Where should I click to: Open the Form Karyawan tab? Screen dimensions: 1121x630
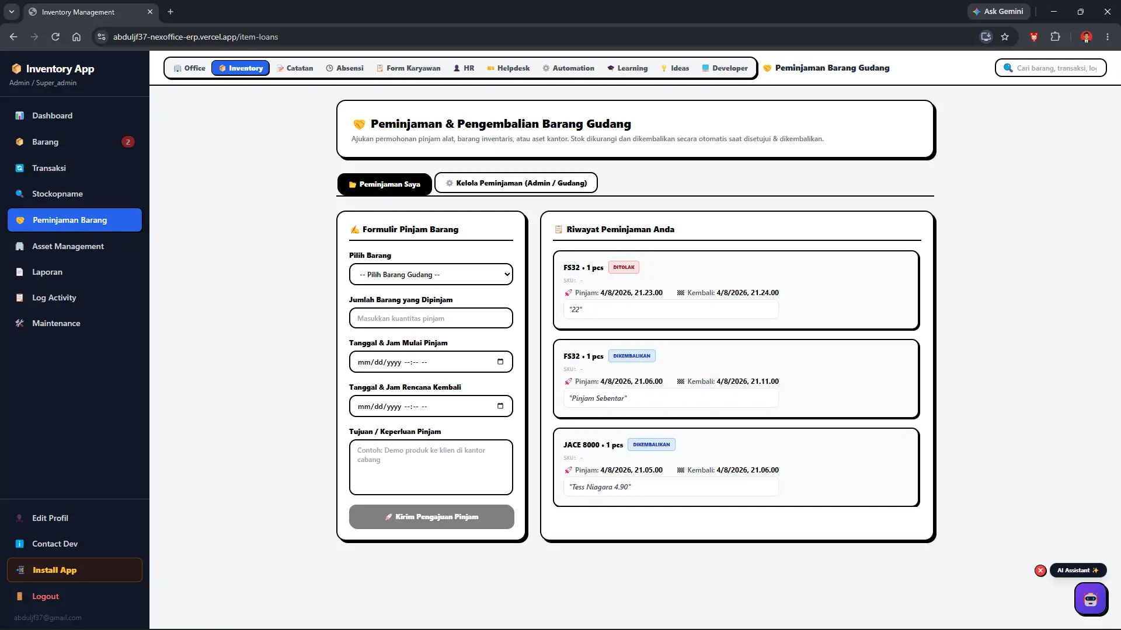pos(408,68)
